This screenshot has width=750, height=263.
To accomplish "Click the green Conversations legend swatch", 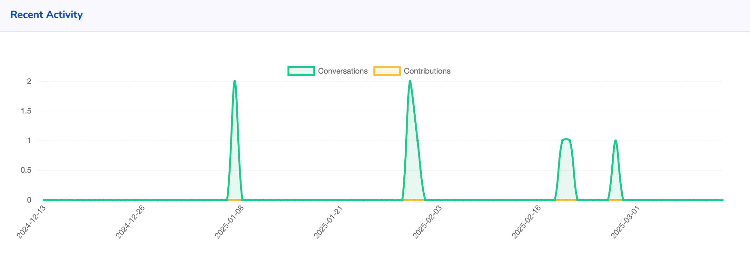I will [x=301, y=71].
